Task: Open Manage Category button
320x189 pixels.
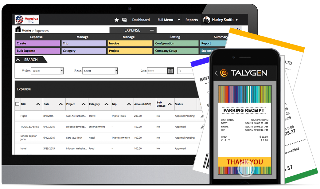Action: (x=84, y=51)
